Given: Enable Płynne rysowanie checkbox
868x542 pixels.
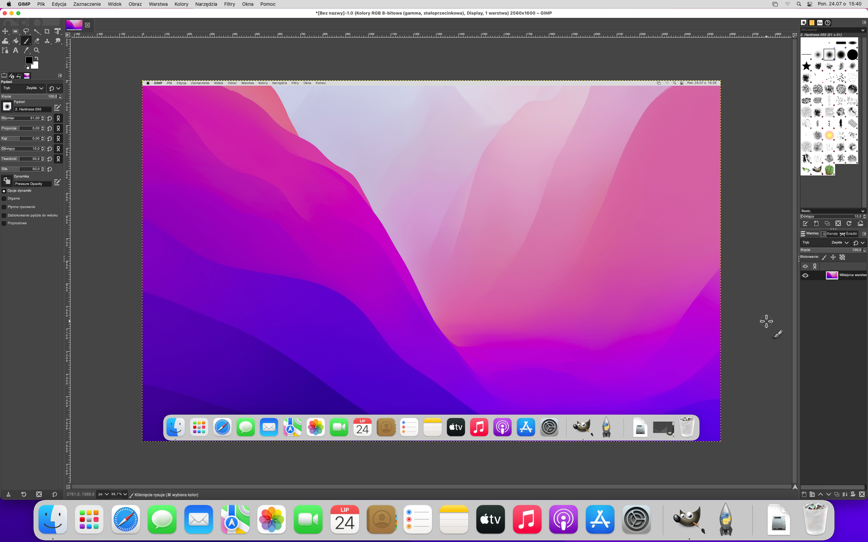Looking at the screenshot, I should (4, 207).
